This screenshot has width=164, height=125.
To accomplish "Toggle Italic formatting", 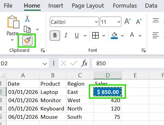I will [x=66, y=36].
